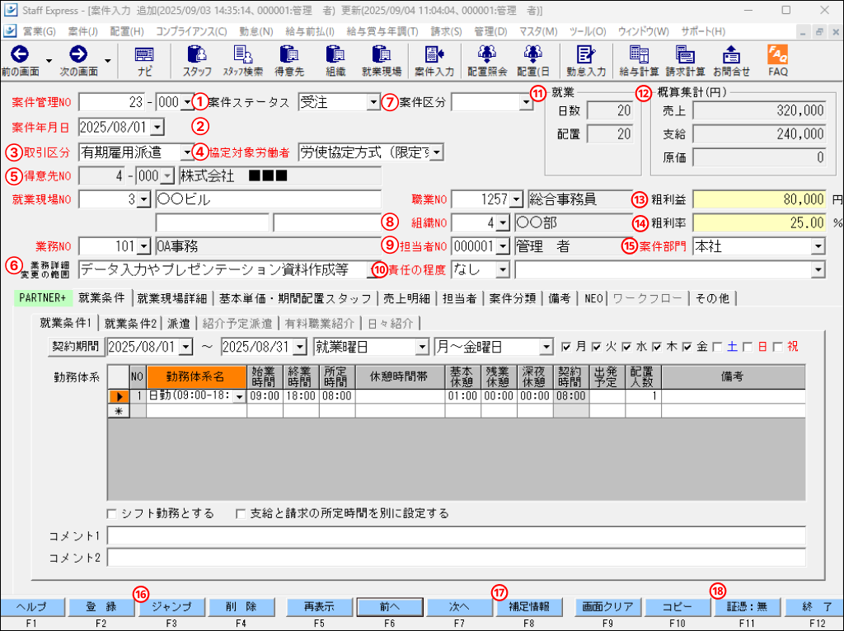Go back using 前の画面 arrow icon
The height and width of the screenshot is (631, 844).
[18, 55]
